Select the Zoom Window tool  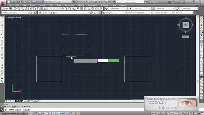click(x=70, y=9)
